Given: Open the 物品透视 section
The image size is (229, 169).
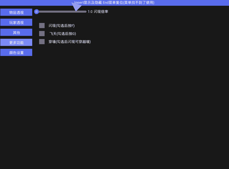Looking at the screenshot, I should point(16,12).
